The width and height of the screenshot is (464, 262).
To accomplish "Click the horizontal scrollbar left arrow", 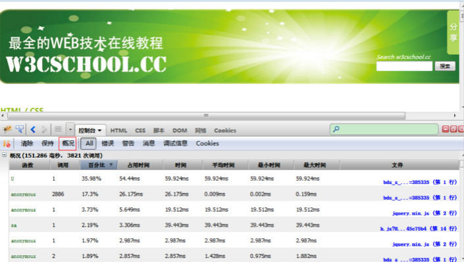I will [3, 116].
